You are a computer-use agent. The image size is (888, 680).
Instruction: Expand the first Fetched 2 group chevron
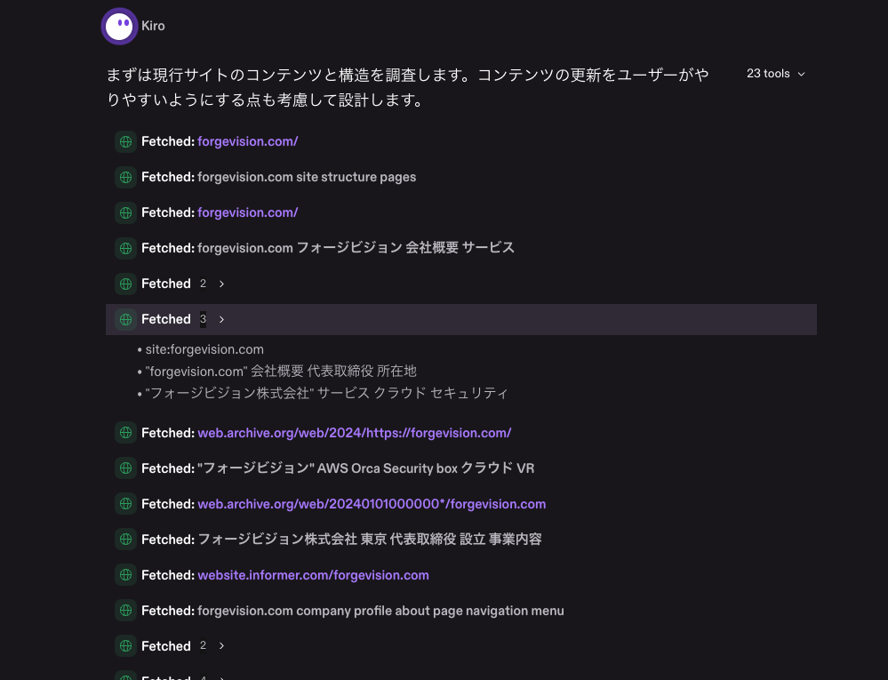point(222,284)
